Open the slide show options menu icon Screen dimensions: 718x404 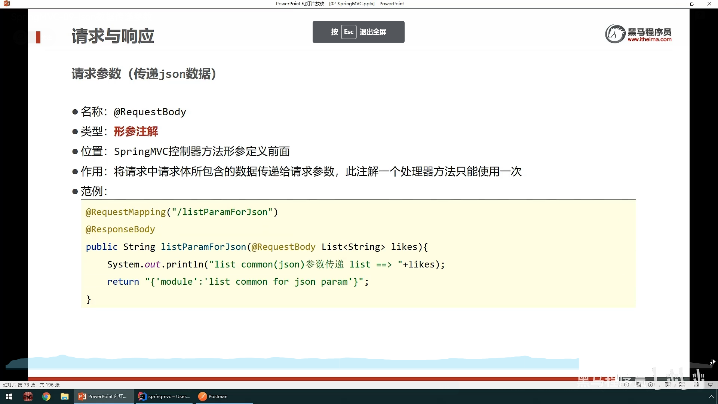click(638, 385)
